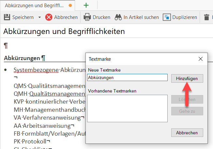
Task: Open the dropdown arrow next to Speichern
Action: tap(39, 17)
